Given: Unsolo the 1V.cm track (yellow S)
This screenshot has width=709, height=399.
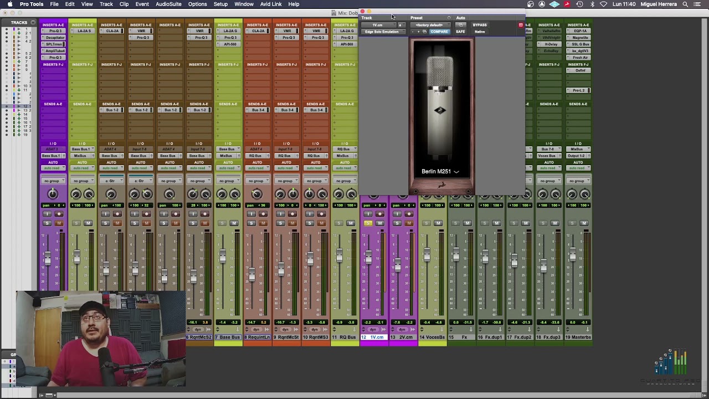Looking at the screenshot, I should click(368, 223).
